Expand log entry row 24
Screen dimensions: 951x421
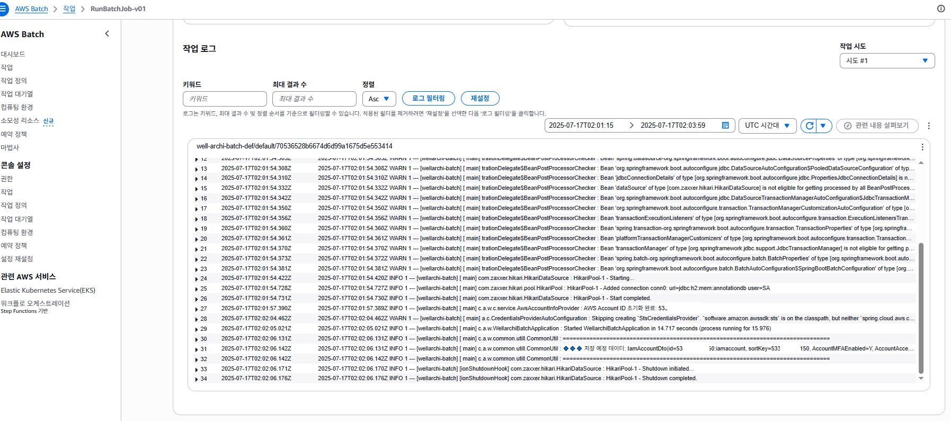197,279
